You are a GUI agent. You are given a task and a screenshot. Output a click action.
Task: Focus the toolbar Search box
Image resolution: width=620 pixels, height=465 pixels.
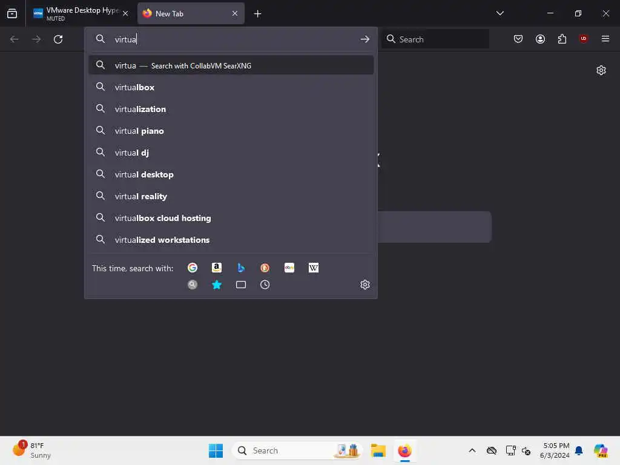coord(435,39)
